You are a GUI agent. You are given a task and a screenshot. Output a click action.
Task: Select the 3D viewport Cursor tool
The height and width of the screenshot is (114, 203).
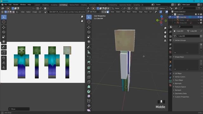pos(89,22)
